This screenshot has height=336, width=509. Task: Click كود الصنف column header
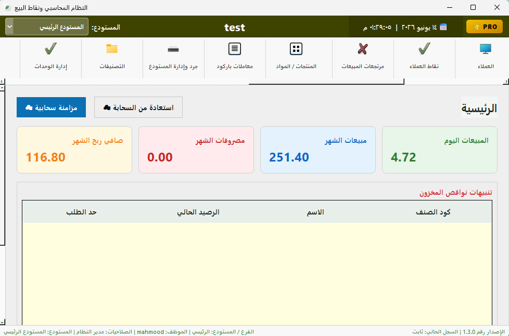click(x=433, y=212)
